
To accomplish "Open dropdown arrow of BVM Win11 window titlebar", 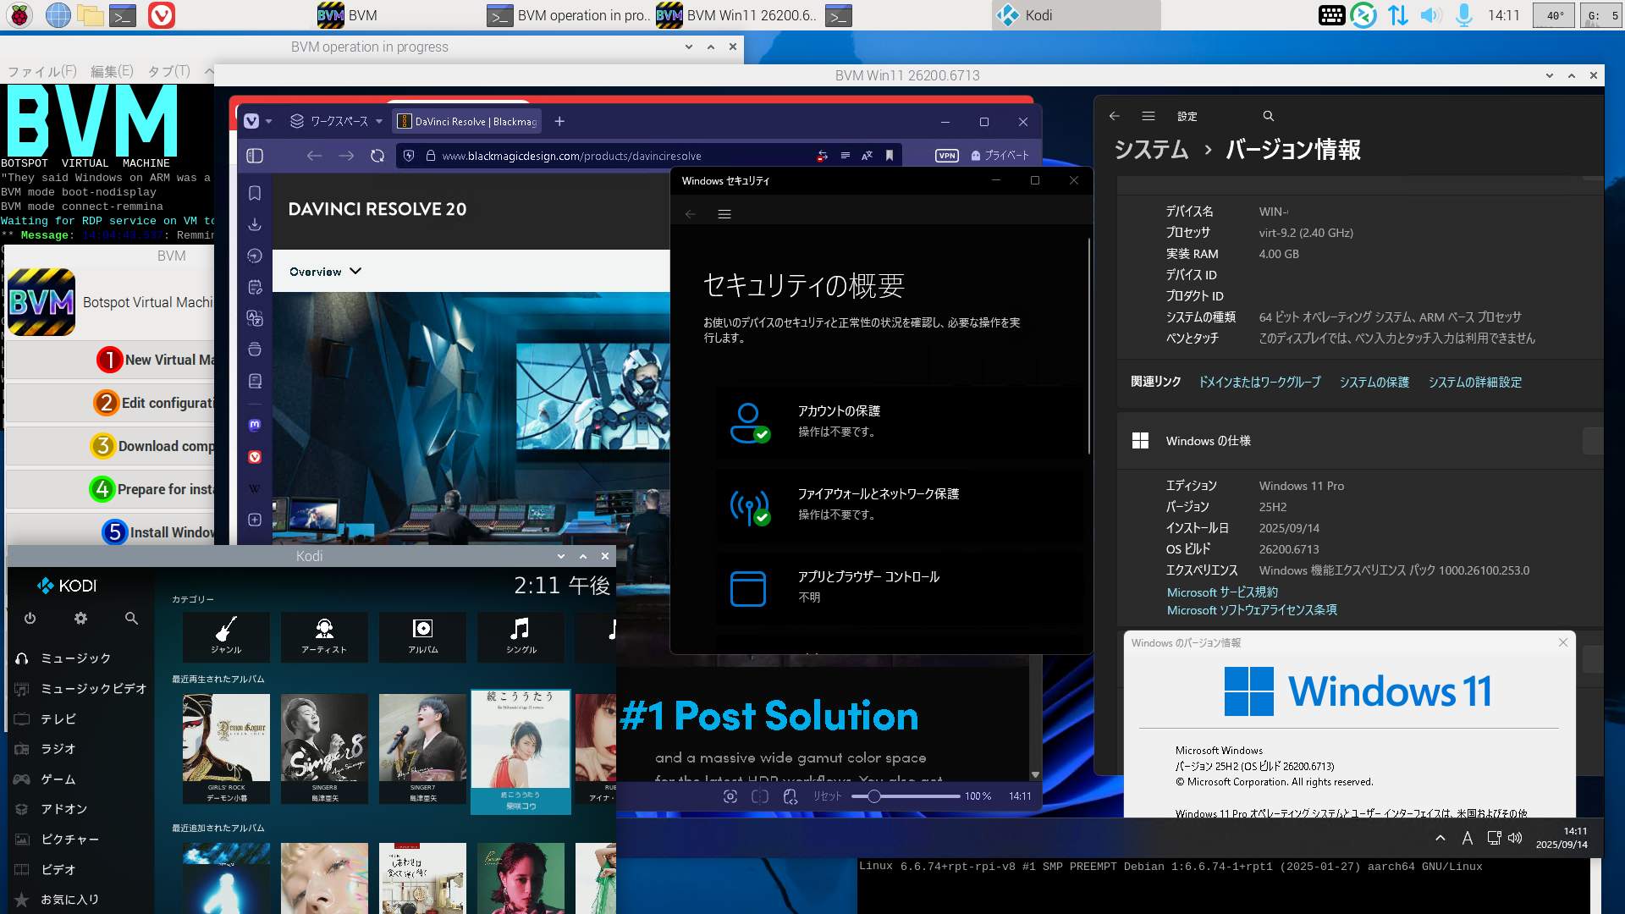I will [1550, 75].
